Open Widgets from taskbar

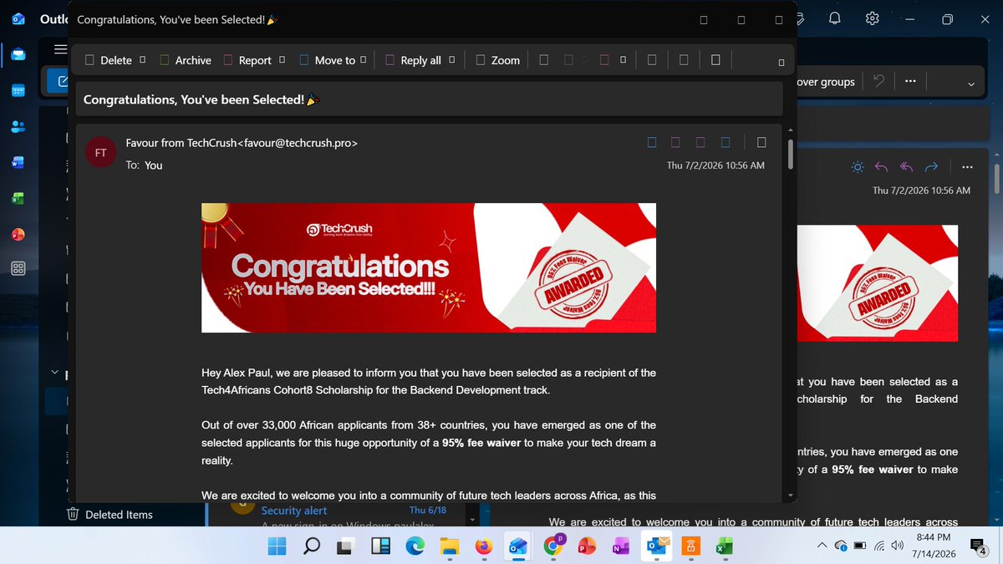coord(379,546)
